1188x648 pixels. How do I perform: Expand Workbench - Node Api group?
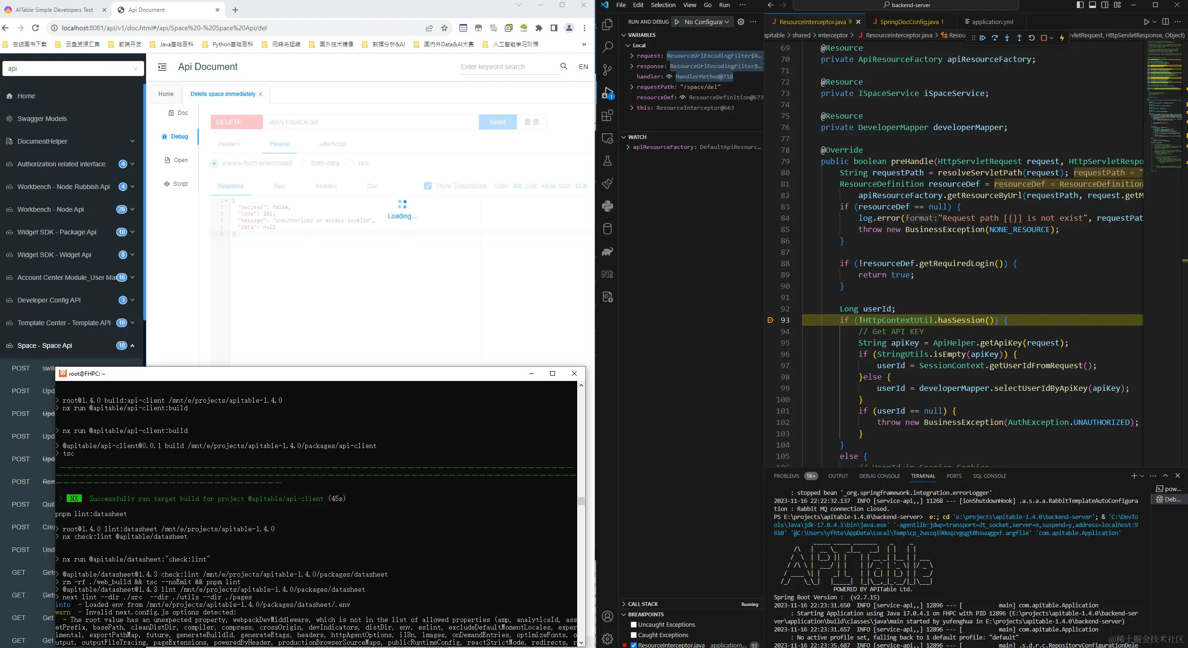pyautogui.click(x=132, y=209)
